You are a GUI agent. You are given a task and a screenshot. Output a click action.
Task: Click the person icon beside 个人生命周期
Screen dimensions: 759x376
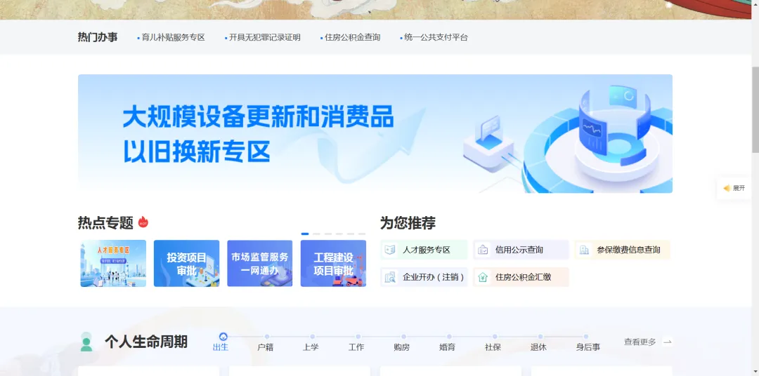pyautogui.click(x=86, y=342)
